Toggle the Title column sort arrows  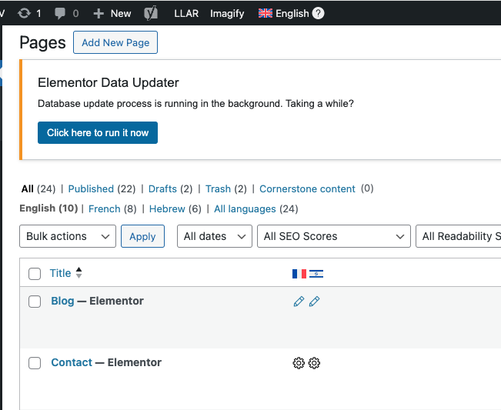[x=79, y=273]
